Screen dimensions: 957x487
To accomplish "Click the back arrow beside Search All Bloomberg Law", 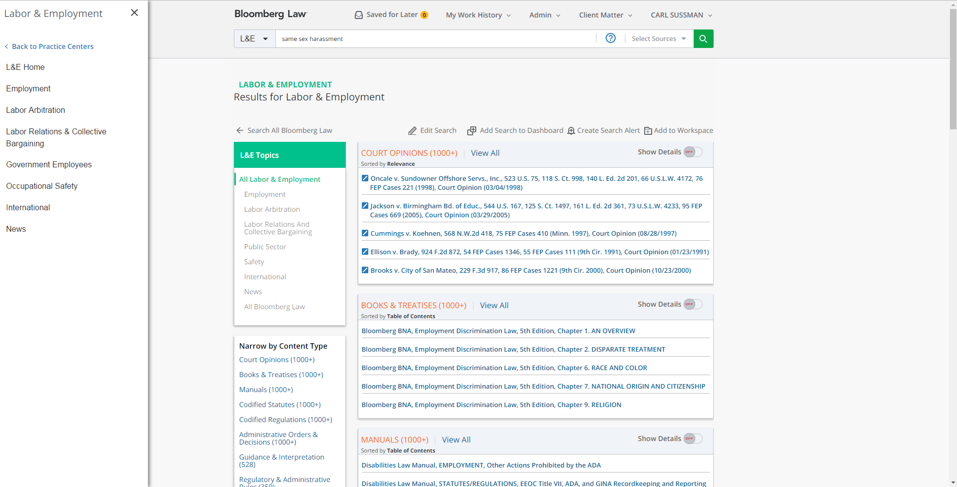I will [240, 130].
